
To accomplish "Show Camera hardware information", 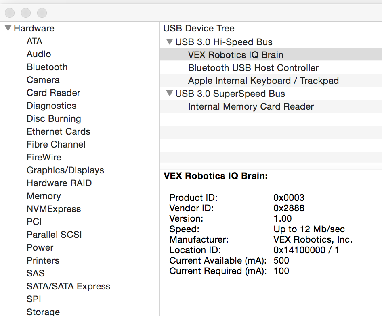I will [x=43, y=80].
